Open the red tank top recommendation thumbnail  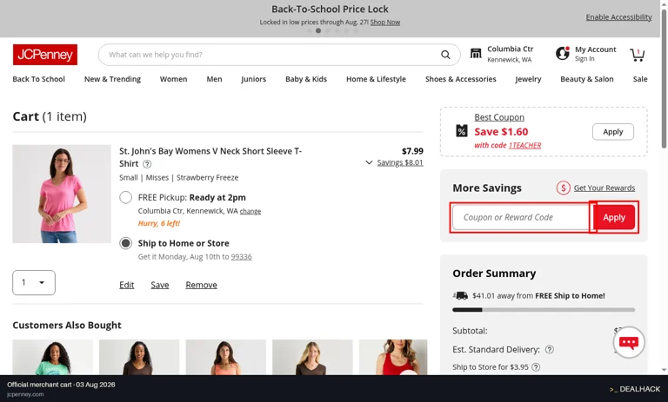[393, 358]
